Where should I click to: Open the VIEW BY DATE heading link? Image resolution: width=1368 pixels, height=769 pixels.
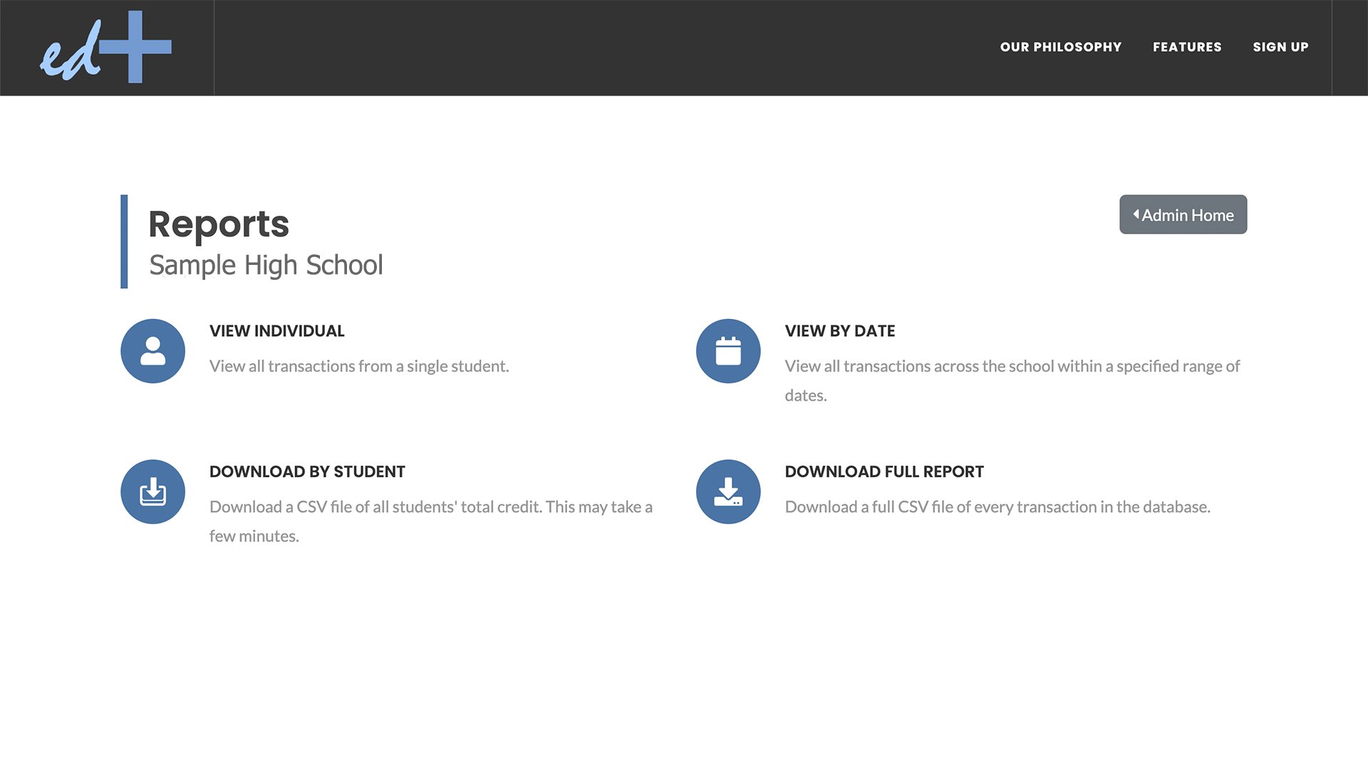coord(839,331)
